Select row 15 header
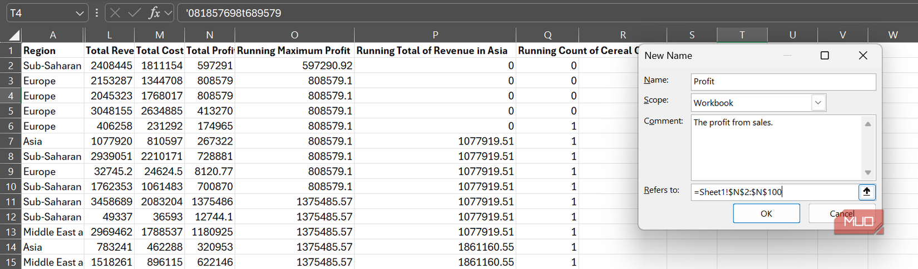Viewport: 918px width, 269px height. click(11, 262)
